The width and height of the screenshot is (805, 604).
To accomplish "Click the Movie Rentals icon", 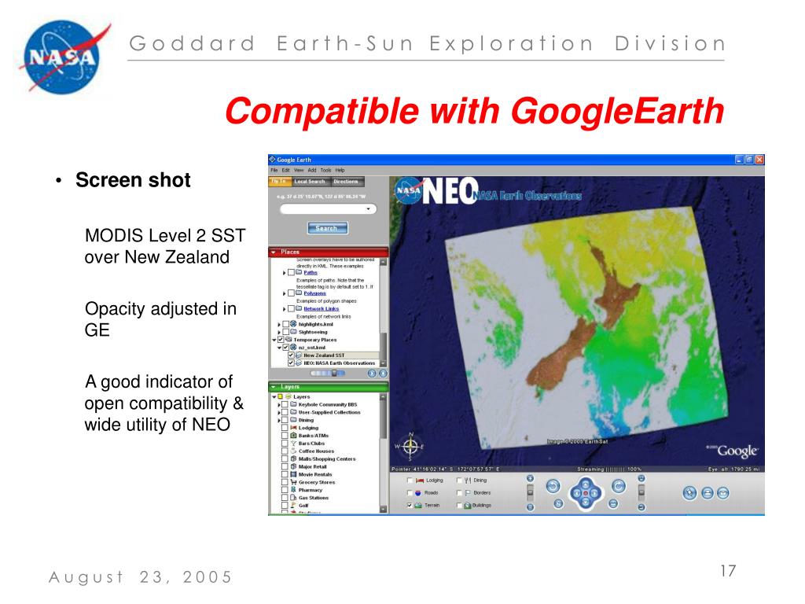I will pyautogui.click(x=294, y=474).
